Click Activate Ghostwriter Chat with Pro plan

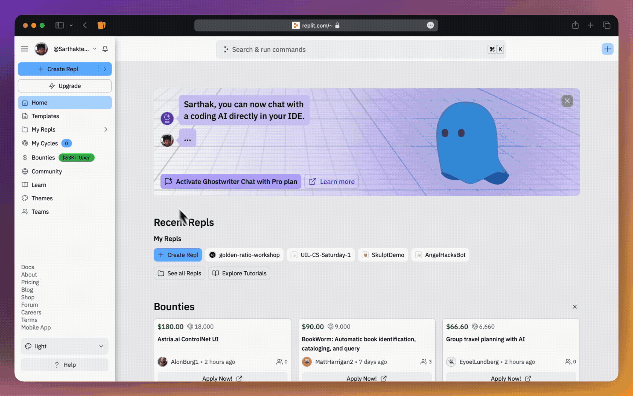click(231, 181)
